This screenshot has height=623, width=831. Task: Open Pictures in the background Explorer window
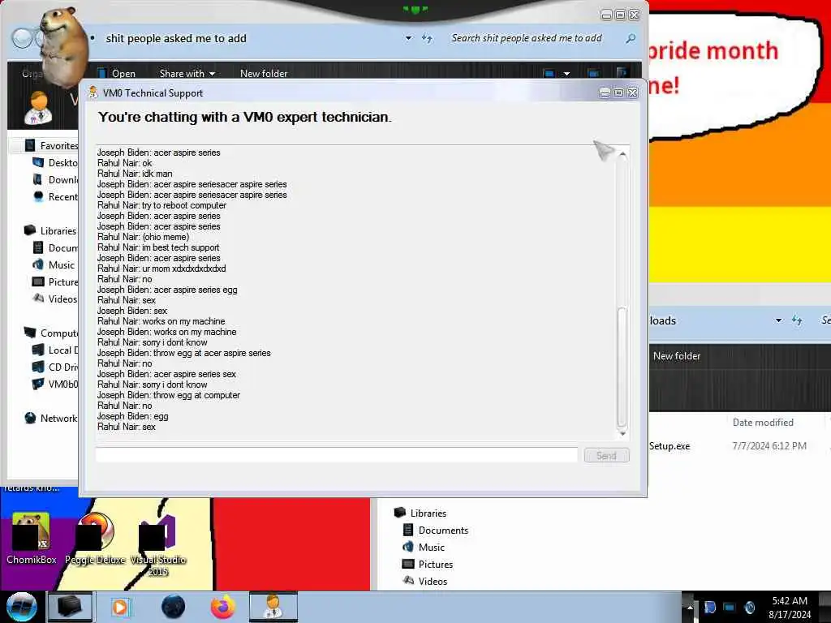428,565
